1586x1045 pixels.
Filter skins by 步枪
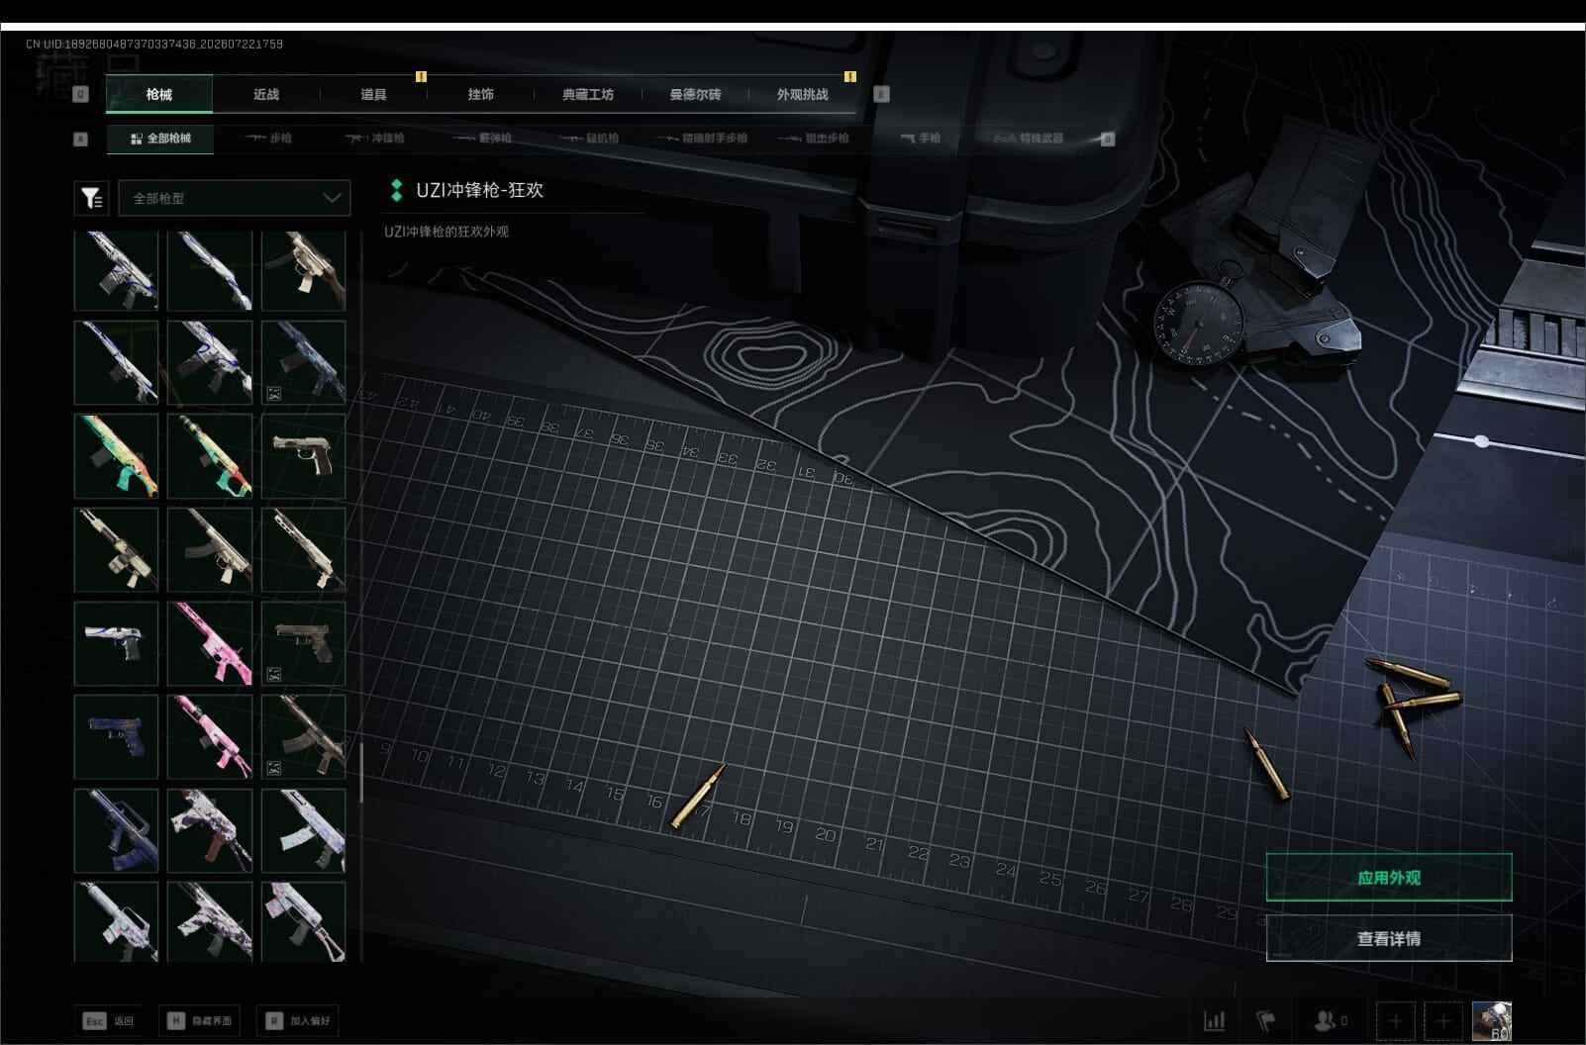[x=268, y=139]
